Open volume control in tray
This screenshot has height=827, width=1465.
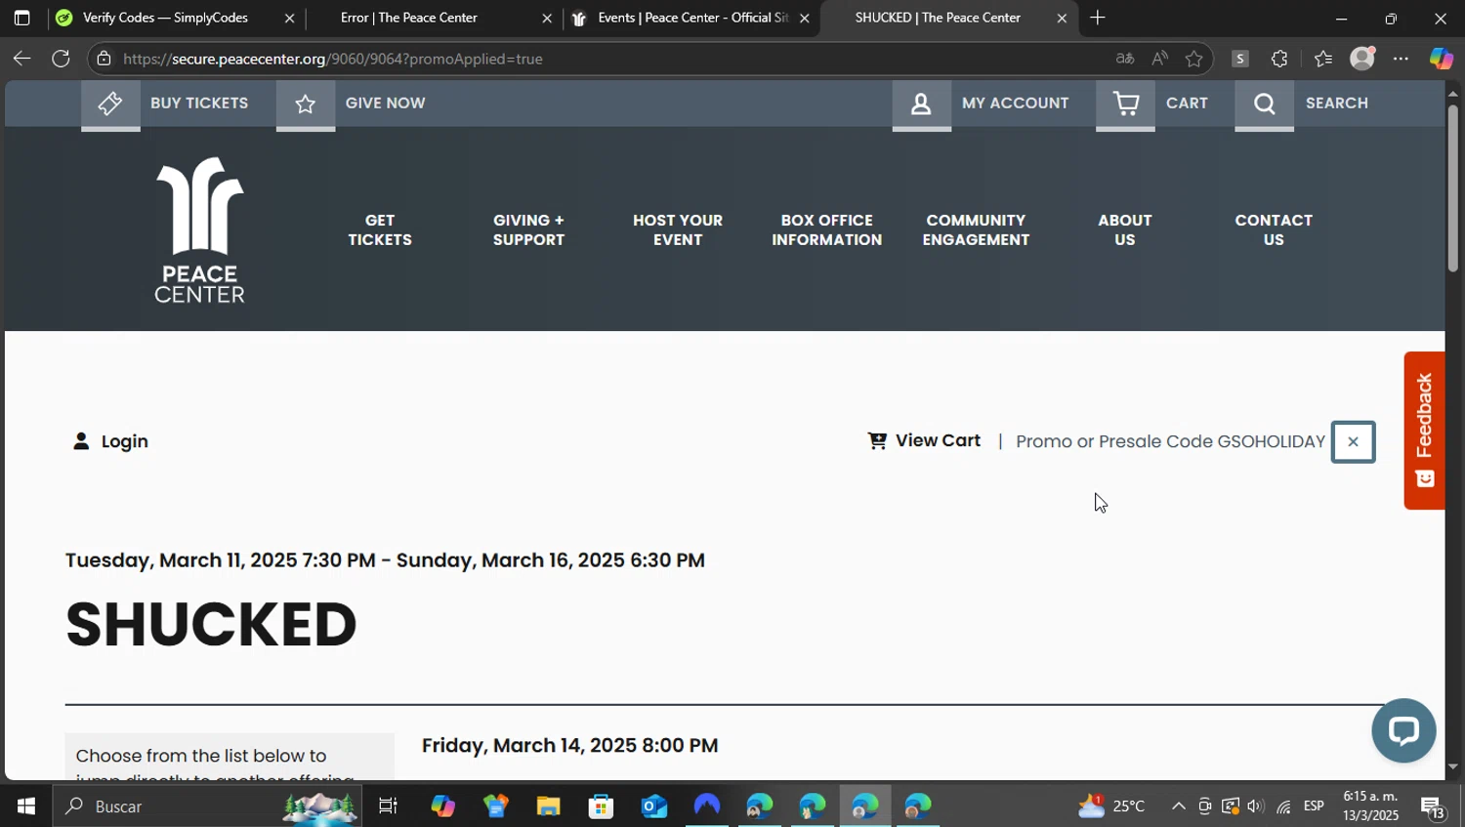(x=1256, y=806)
